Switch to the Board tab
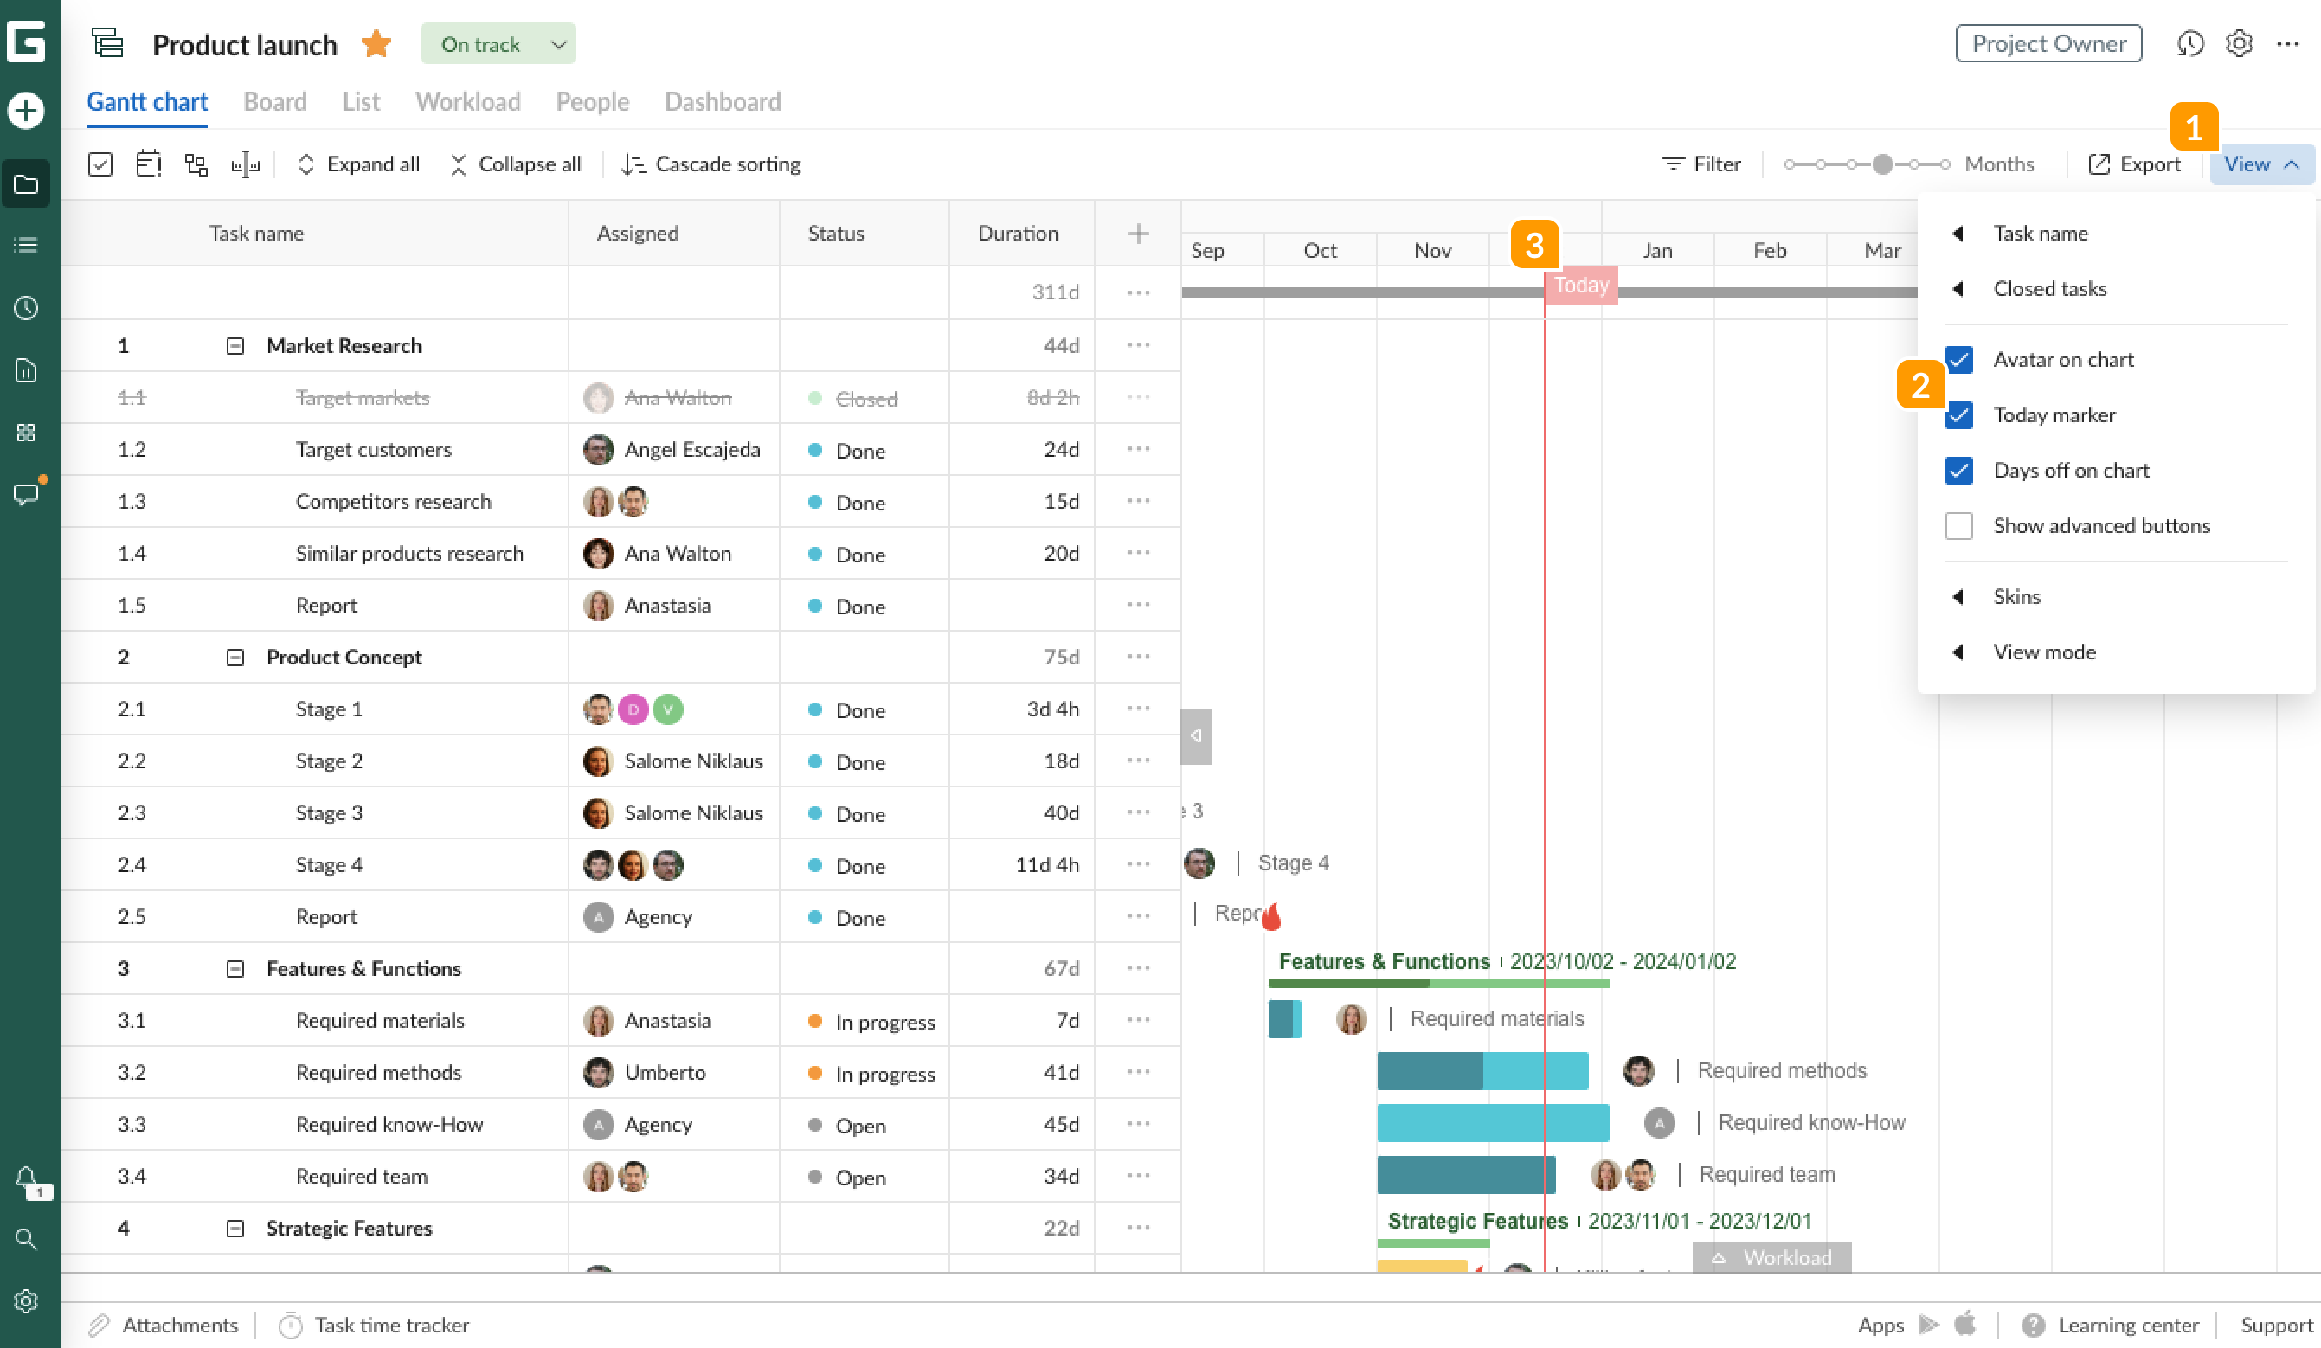2321x1348 pixels. coord(274,101)
